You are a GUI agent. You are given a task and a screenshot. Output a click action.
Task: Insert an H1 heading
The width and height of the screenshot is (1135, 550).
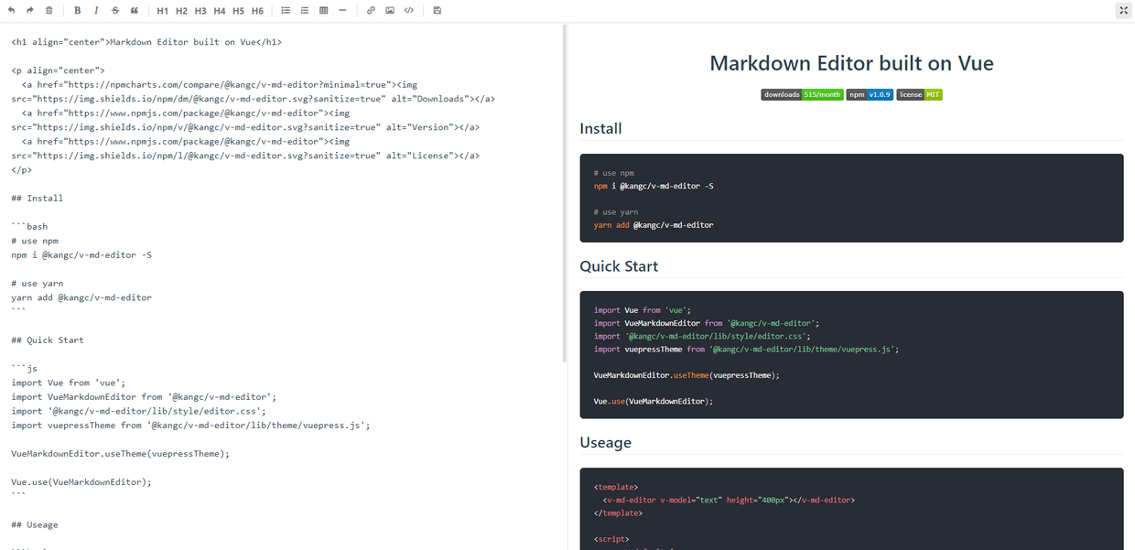162,11
